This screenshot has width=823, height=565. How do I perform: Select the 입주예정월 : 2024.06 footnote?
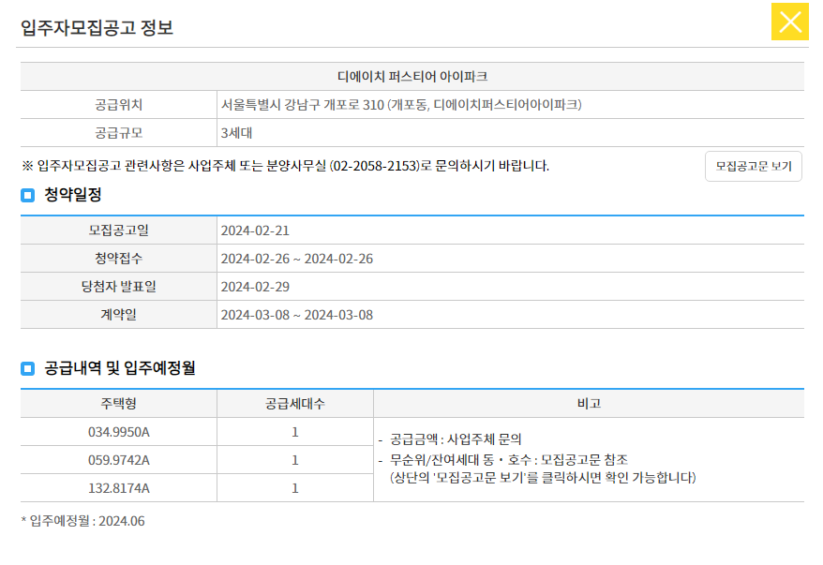tap(82, 521)
